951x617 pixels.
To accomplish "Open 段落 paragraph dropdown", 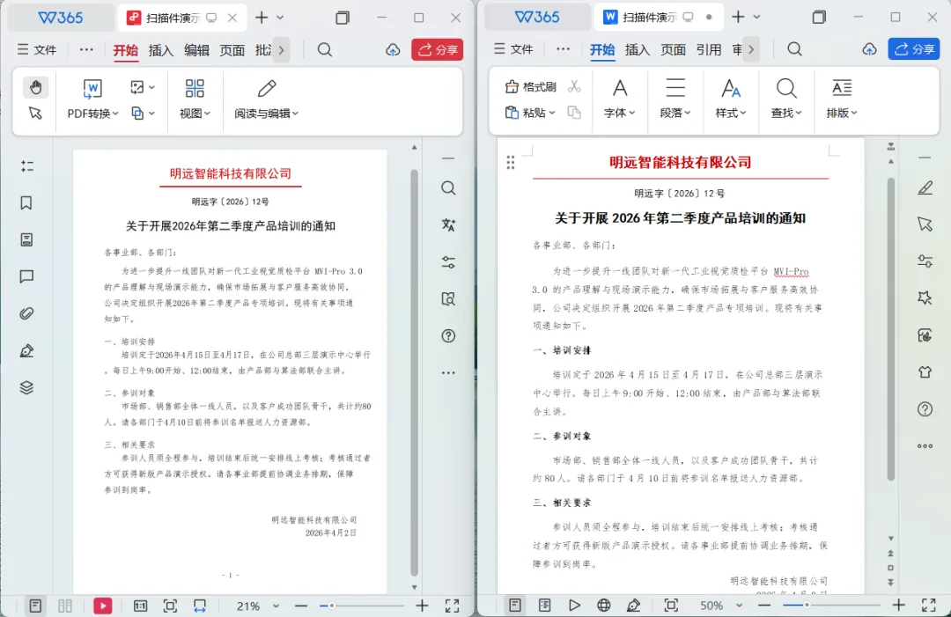I will click(675, 99).
